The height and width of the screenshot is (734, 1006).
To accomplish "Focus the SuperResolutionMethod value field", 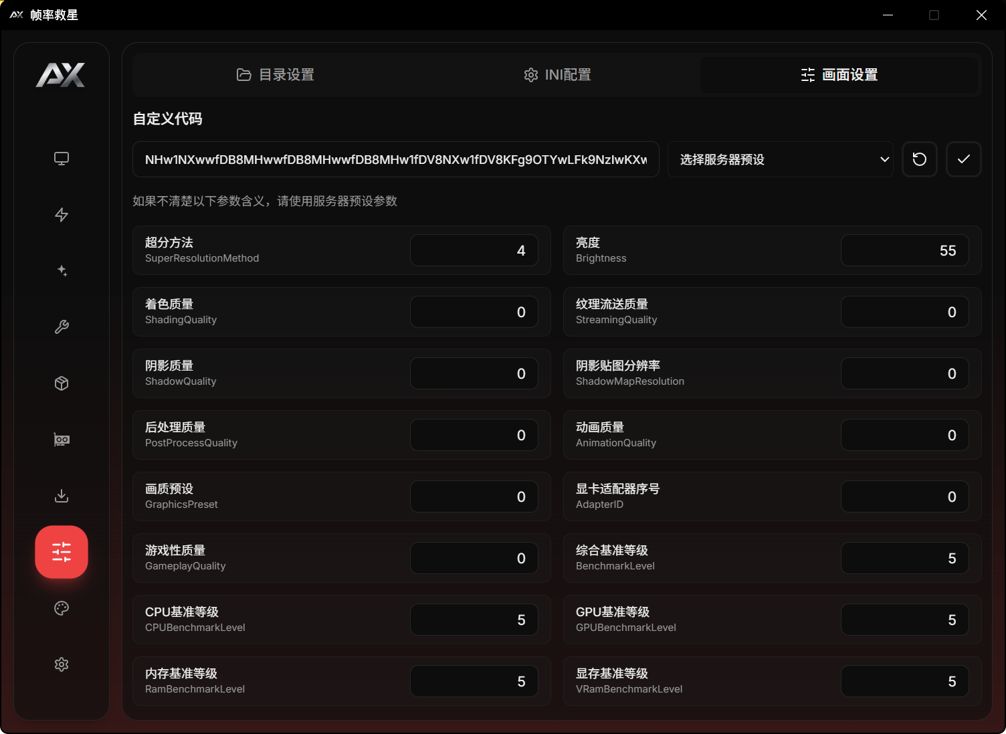I will pos(474,250).
